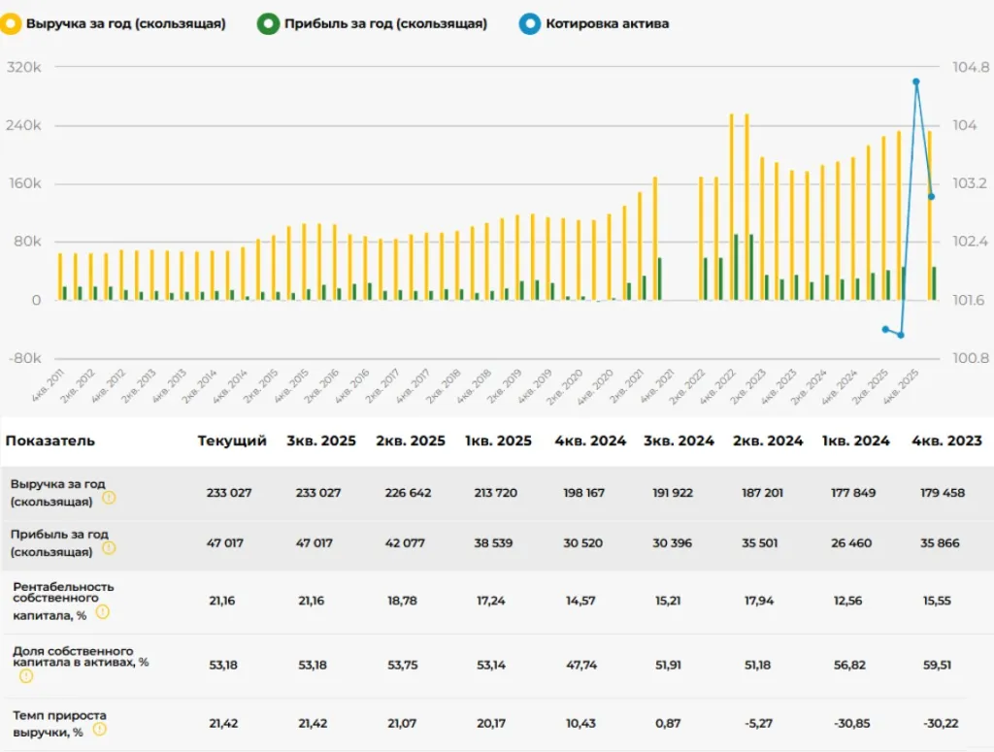Toggle the Котировка актива legend series
The image size is (994, 752).
tap(607, 23)
